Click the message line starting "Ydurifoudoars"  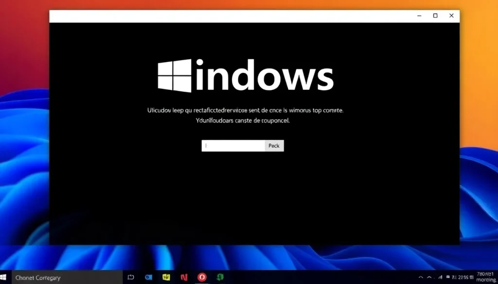[243, 121]
